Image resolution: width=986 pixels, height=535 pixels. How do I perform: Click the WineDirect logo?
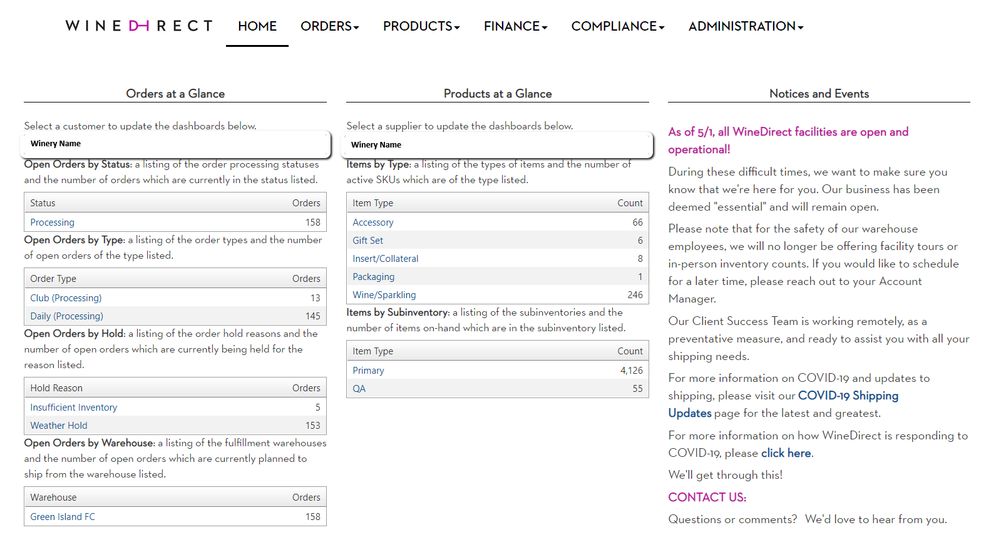coord(139,26)
